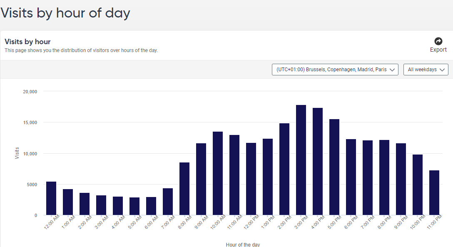Open the time zone dropdown
This screenshot has height=247, width=453.
coord(335,70)
